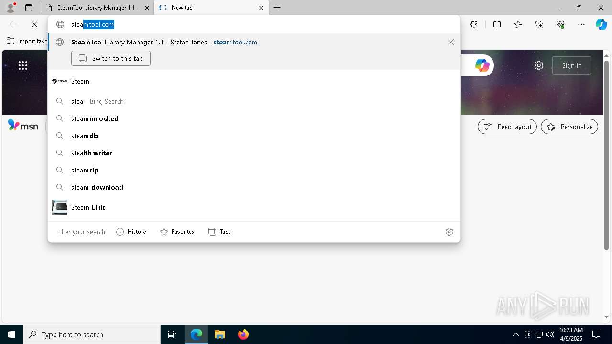612x344 pixels.
Task: Click in the address bar text field
Action: (262, 24)
